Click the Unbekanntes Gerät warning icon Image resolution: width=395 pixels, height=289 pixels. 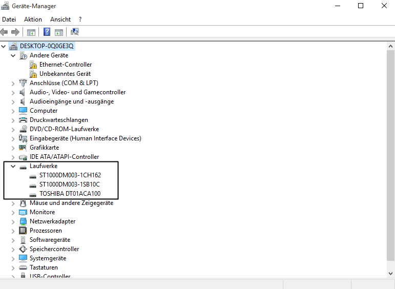tap(33, 74)
